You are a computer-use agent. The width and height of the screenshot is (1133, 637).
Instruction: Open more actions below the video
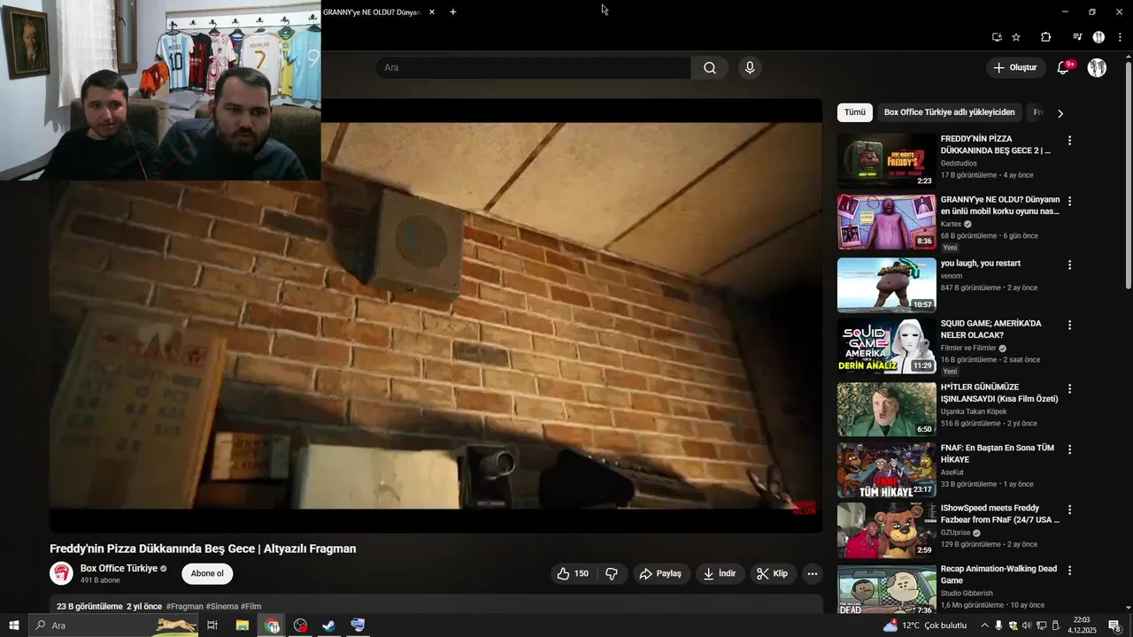(x=812, y=573)
